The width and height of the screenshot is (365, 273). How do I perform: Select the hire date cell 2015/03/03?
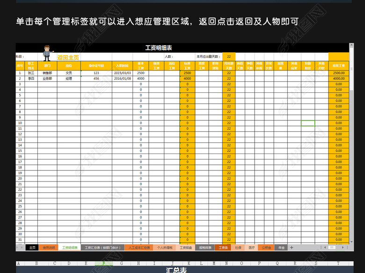123,73
